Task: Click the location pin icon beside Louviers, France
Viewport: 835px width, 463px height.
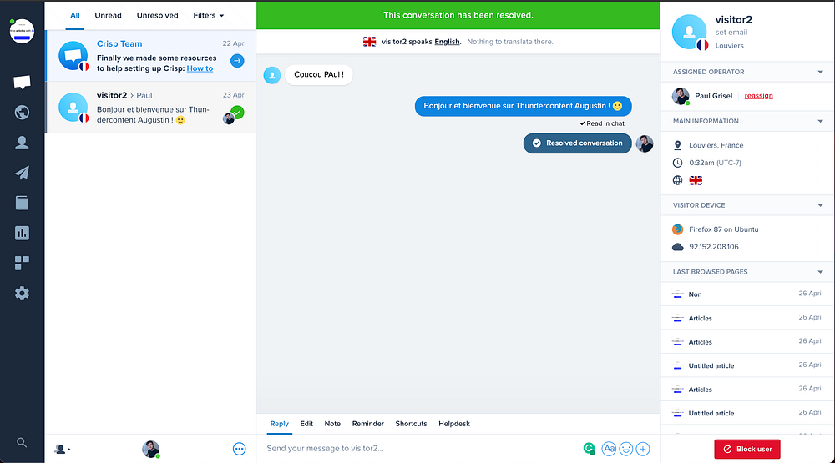Action: click(x=677, y=145)
